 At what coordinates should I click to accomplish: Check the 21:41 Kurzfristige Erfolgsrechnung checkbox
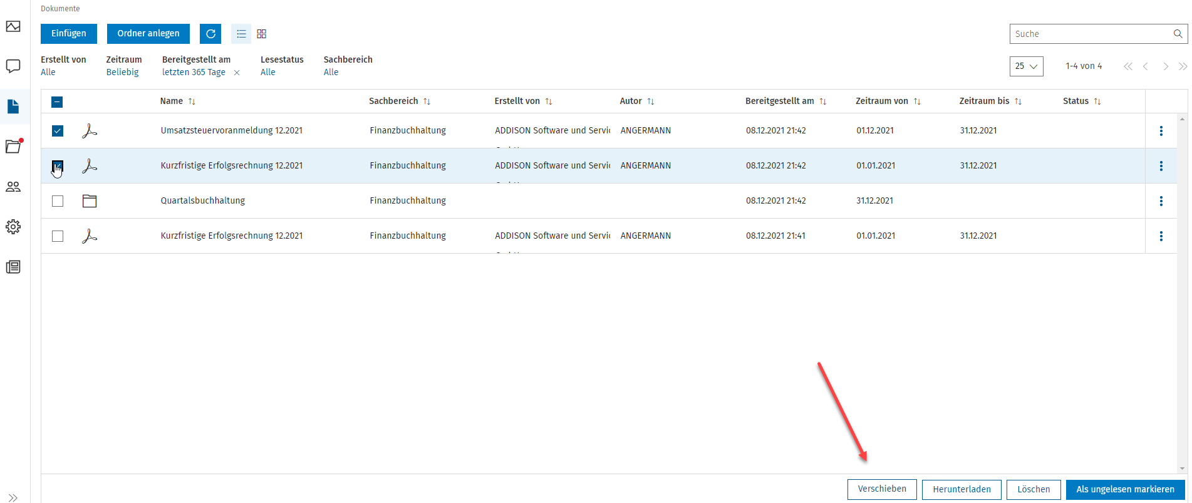pyautogui.click(x=58, y=236)
